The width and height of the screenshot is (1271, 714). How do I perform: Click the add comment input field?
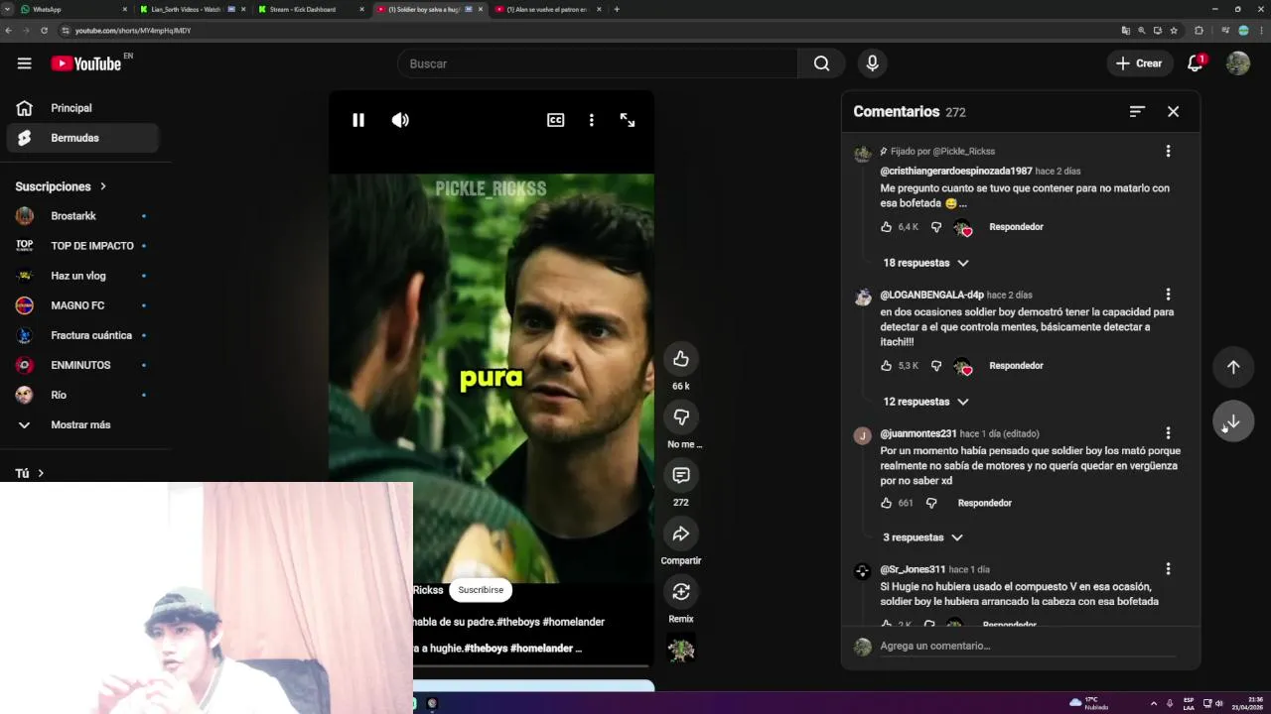coord(1028,647)
